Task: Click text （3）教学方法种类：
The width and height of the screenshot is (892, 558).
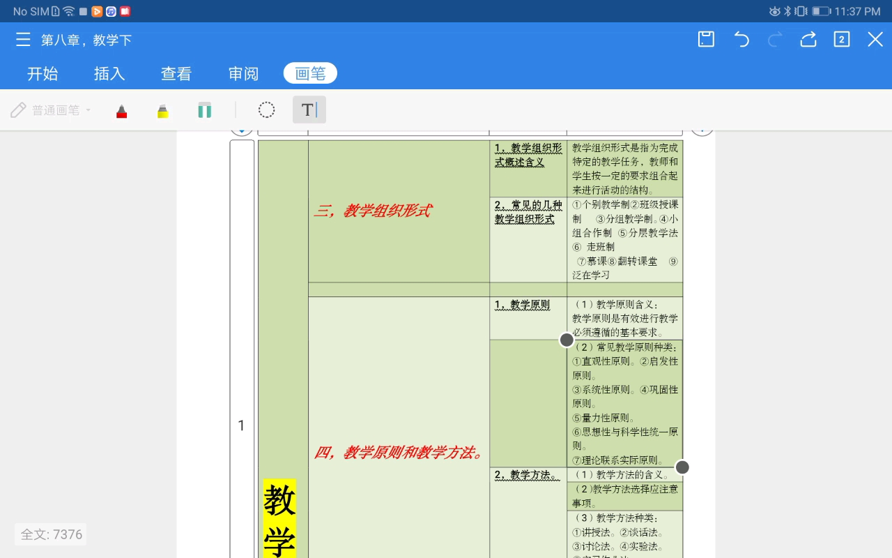Action: (617, 518)
